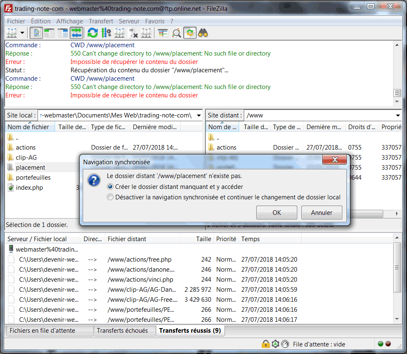
Task: Click the process queue toolbar icon
Action: click(106, 33)
